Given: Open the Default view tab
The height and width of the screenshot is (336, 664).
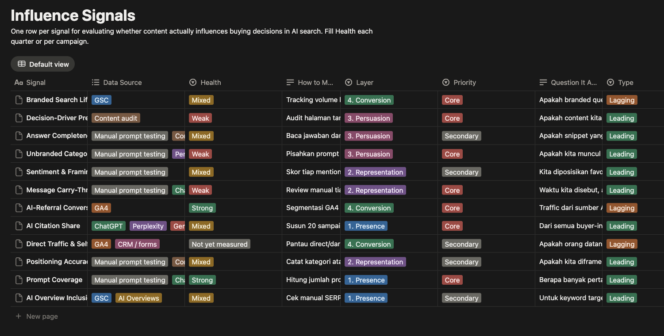Looking at the screenshot, I should 43,64.
